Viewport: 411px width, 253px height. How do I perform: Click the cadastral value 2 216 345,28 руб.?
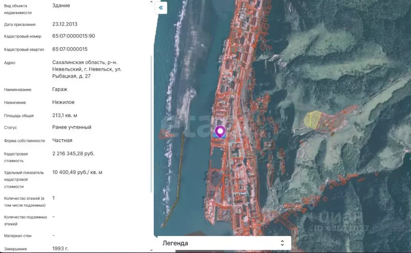[73, 154]
